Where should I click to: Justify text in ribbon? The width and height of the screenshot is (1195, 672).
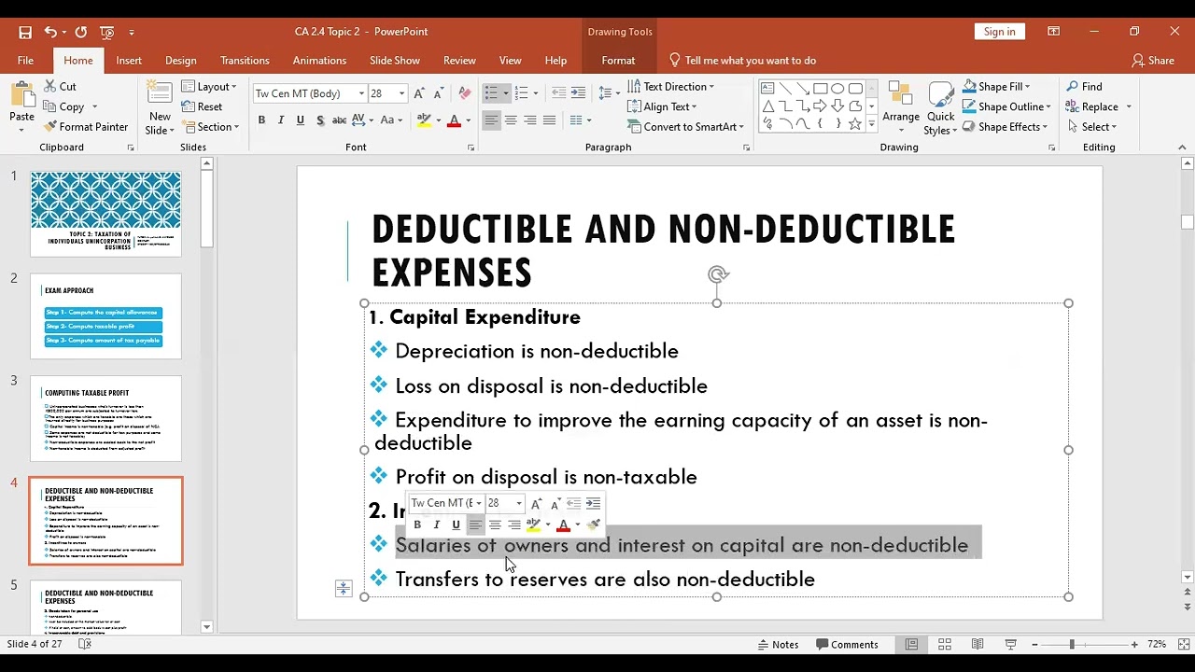[550, 120]
